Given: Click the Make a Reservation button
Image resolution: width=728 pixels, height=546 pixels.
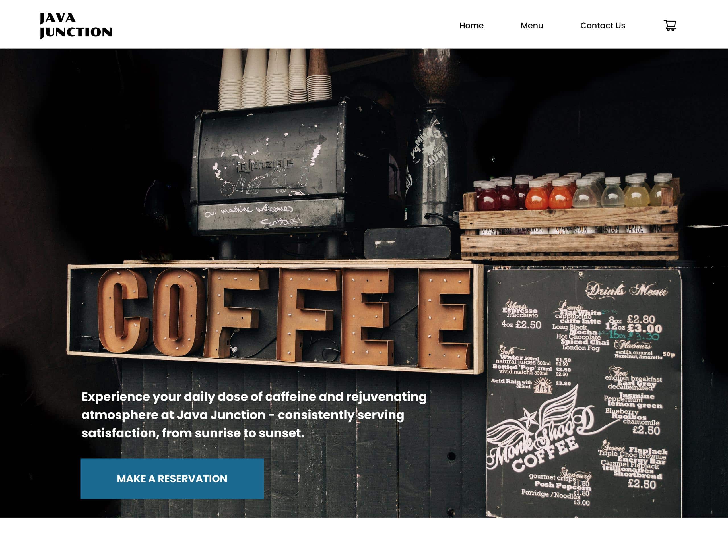Looking at the screenshot, I should (172, 479).
